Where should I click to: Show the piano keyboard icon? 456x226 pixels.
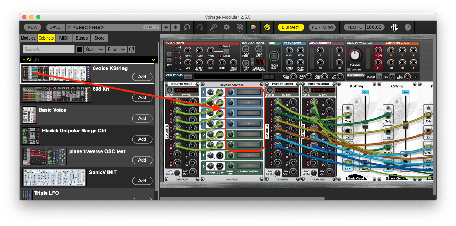point(394,27)
